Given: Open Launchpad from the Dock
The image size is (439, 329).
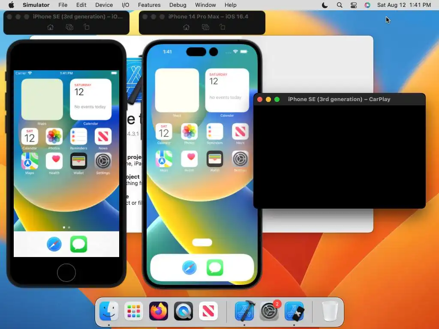Looking at the screenshot, I should pyautogui.click(x=134, y=311).
